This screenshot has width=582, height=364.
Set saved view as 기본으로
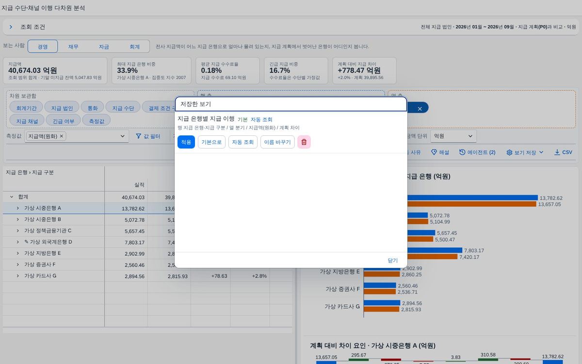pyautogui.click(x=211, y=142)
